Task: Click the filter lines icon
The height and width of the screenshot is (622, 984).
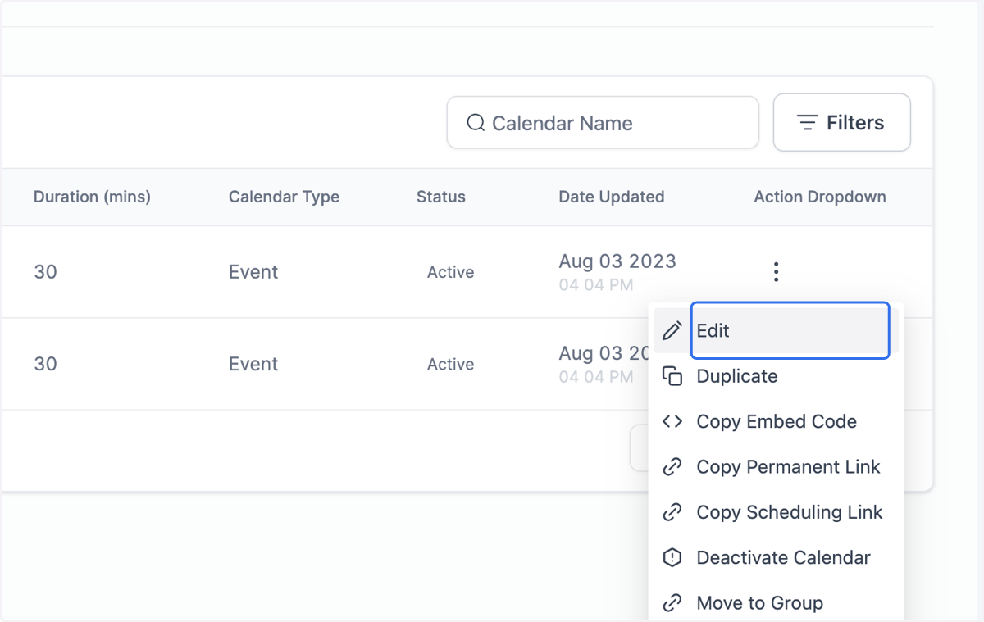Action: tap(808, 123)
